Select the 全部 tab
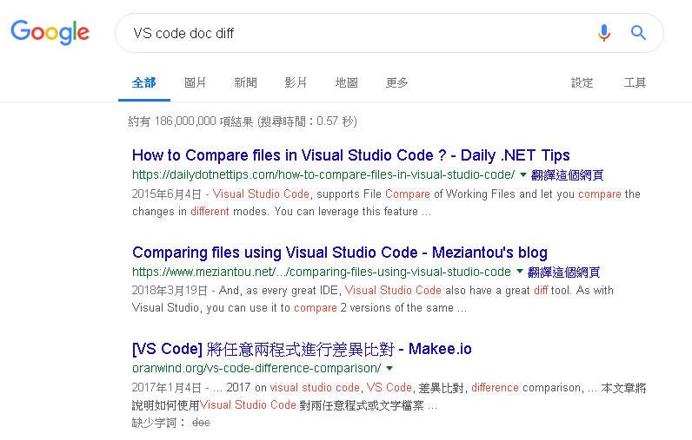This screenshot has width=692, height=440. 143,82
